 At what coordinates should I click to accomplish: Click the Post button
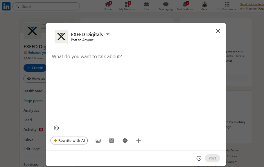[212, 158]
